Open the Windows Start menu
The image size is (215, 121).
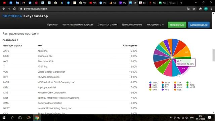pos(4,118)
